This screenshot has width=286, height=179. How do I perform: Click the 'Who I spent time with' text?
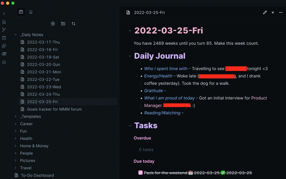166,69
